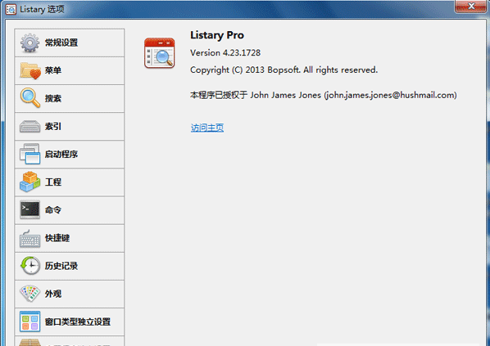Select the partially visible bottom sidebar item

[70, 341]
